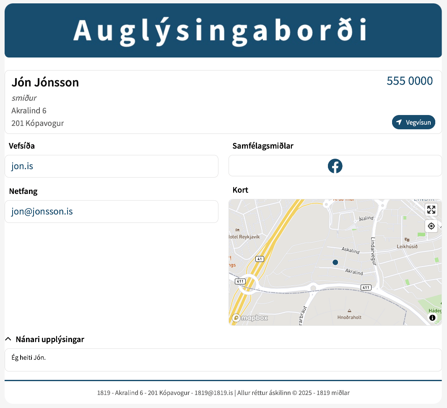The image size is (447, 408).
Task: Click the geolocate icon on the map
Action: click(431, 226)
